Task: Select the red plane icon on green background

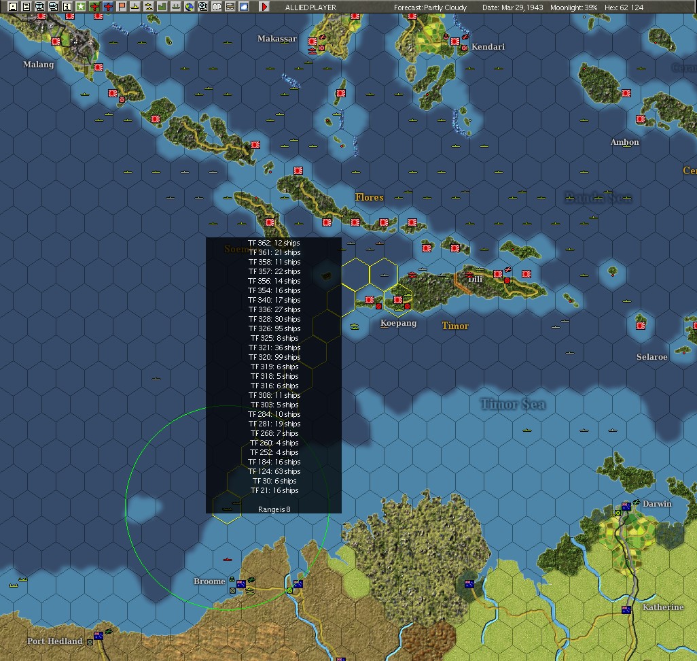Action: tap(94, 6)
